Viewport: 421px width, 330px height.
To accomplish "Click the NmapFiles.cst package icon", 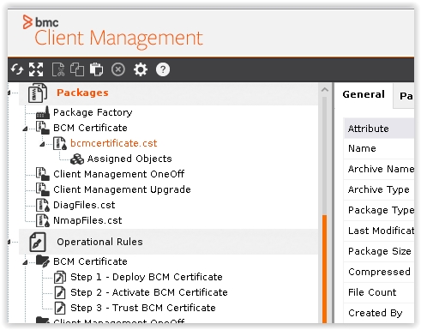I will (43, 220).
